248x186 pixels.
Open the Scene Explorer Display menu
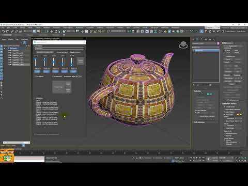(11, 39)
